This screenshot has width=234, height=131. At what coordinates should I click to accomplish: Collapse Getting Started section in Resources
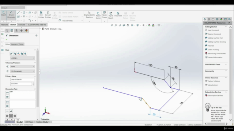pos(226,27)
